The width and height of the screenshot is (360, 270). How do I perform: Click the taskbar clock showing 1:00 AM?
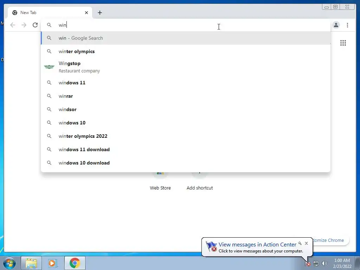click(342, 263)
